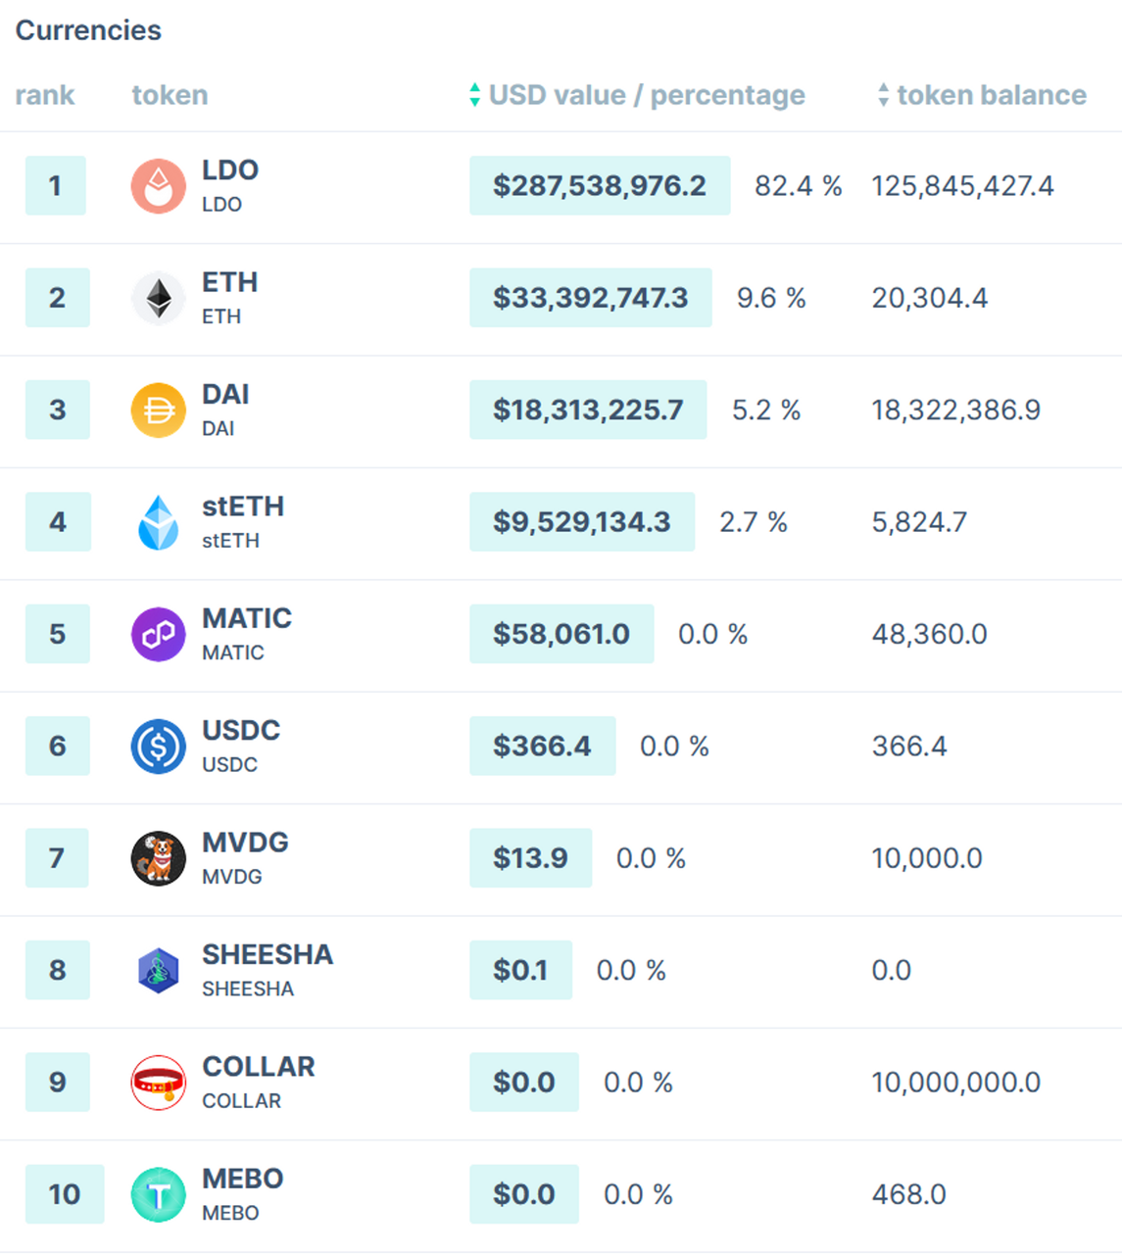This screenshot has height=1254, width=1122.
Task: Open the stETH token name link
Action: 242,506
